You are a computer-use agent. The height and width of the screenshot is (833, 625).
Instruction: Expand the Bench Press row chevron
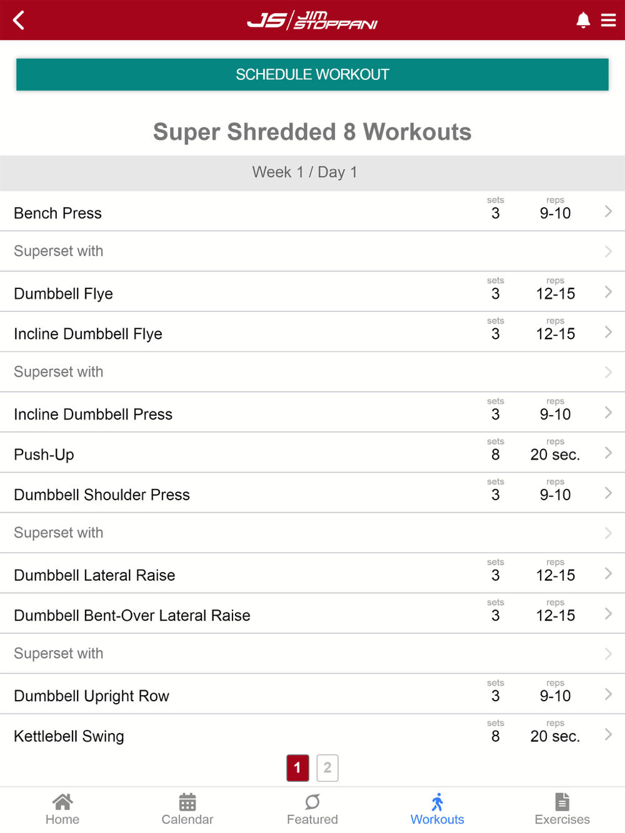pos(608,211)
